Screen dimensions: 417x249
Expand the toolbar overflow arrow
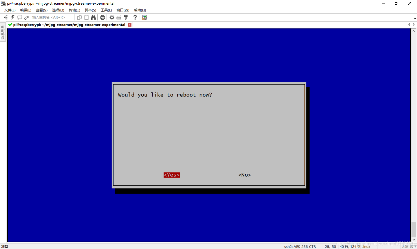[415, 19]
